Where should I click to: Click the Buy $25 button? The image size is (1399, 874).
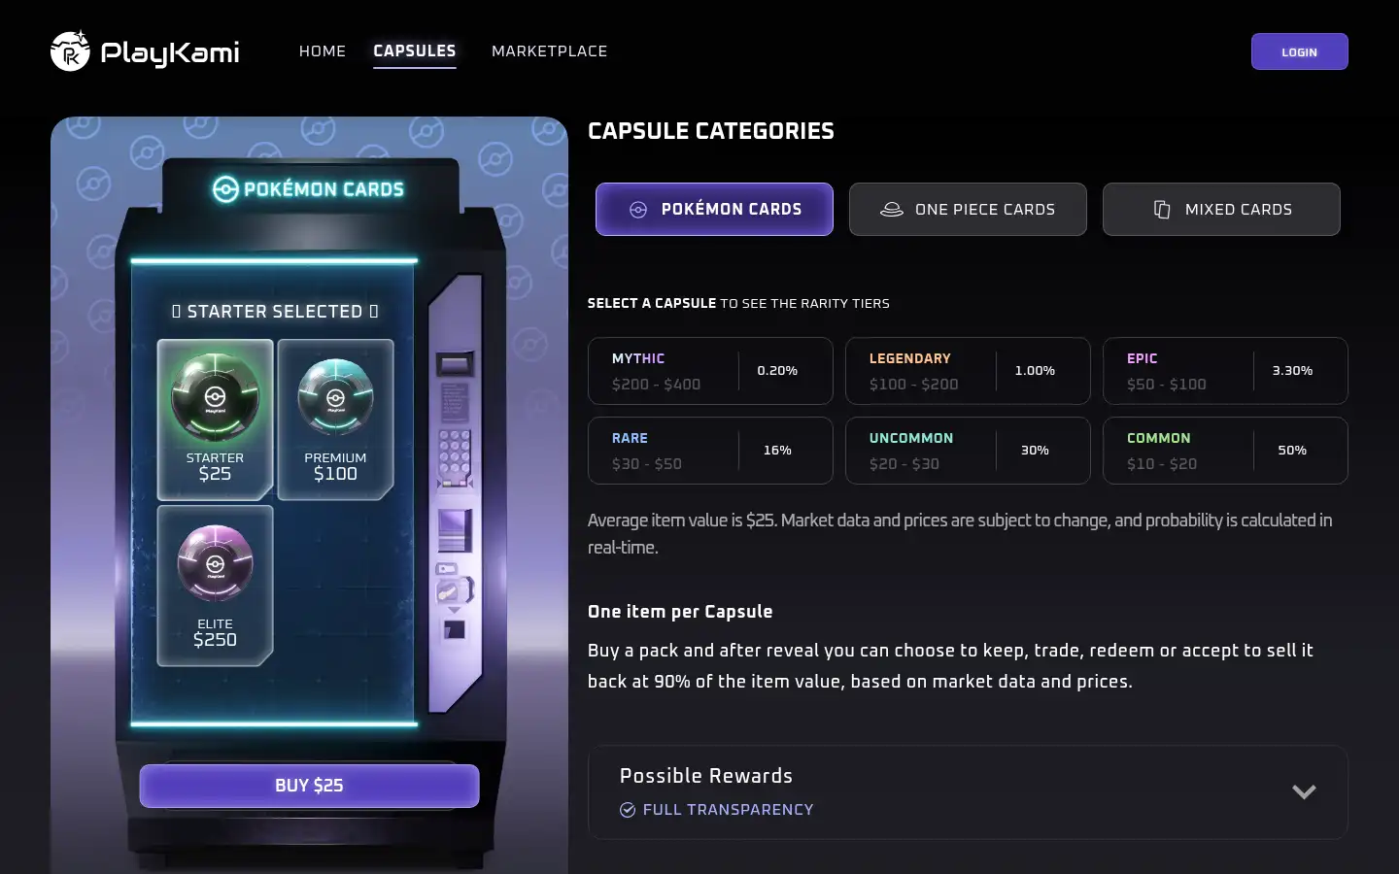[309, 786]
